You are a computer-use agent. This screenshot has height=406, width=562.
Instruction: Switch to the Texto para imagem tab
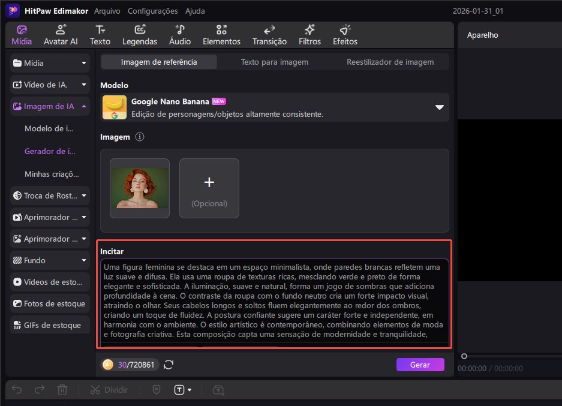[x=274, y=62]
